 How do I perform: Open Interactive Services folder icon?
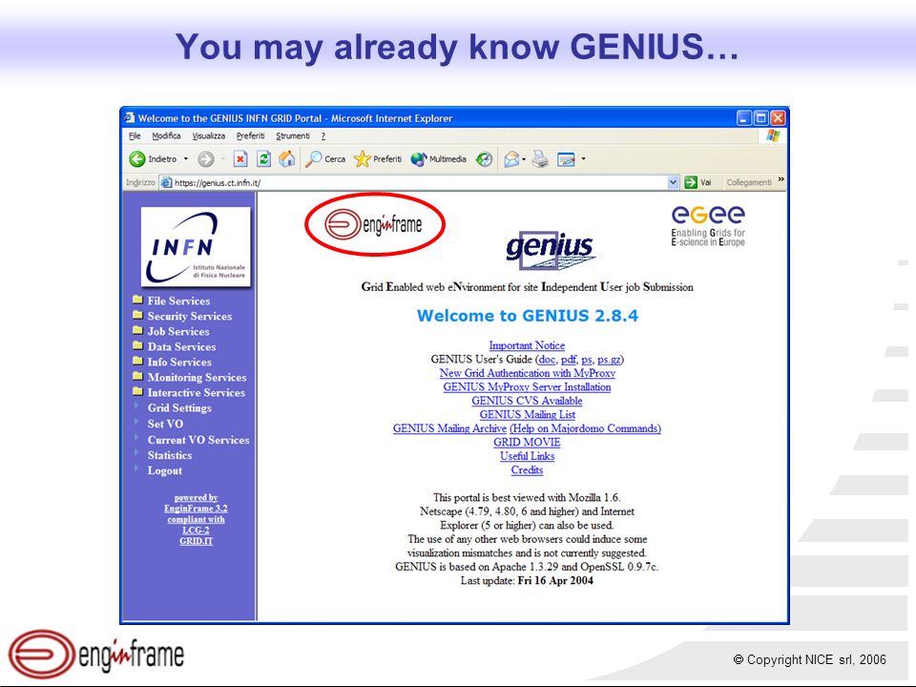click(x=137, y=391)
